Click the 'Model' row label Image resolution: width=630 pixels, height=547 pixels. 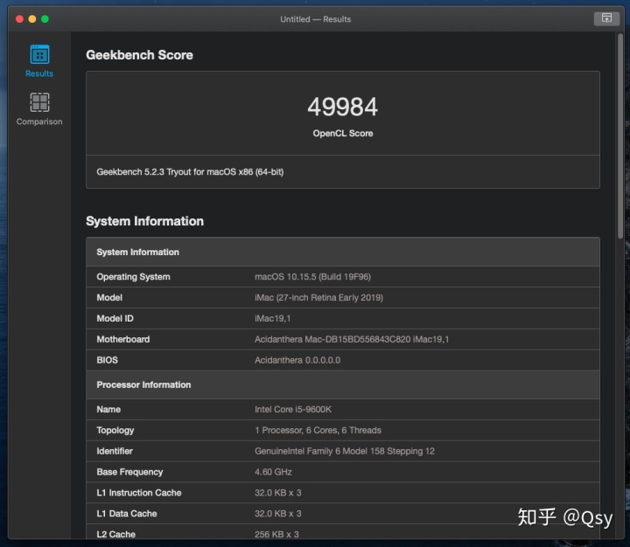(x=109, y=298)
